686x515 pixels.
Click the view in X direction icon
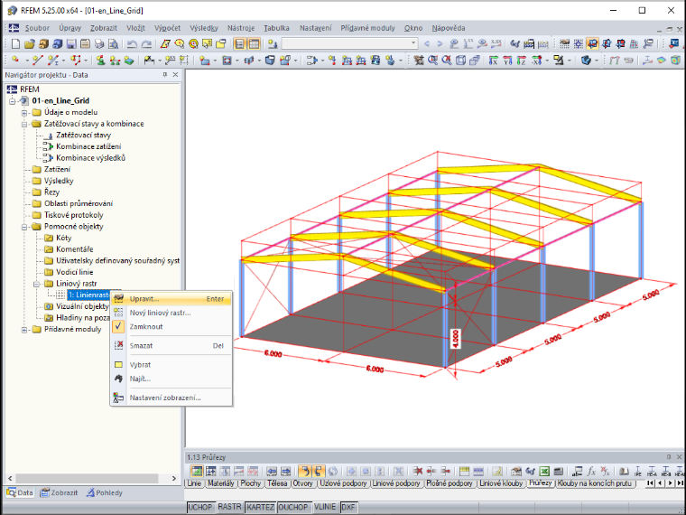point(494,60)
